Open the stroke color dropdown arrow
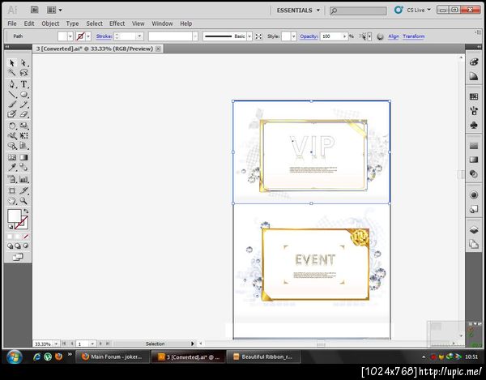486x380 pixels. pos(88,36)
